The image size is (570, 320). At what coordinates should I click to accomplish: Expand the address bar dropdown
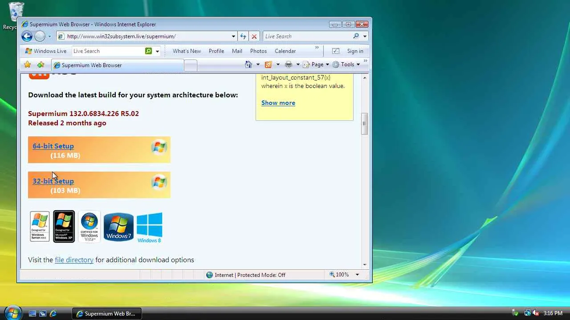(233, 36)
